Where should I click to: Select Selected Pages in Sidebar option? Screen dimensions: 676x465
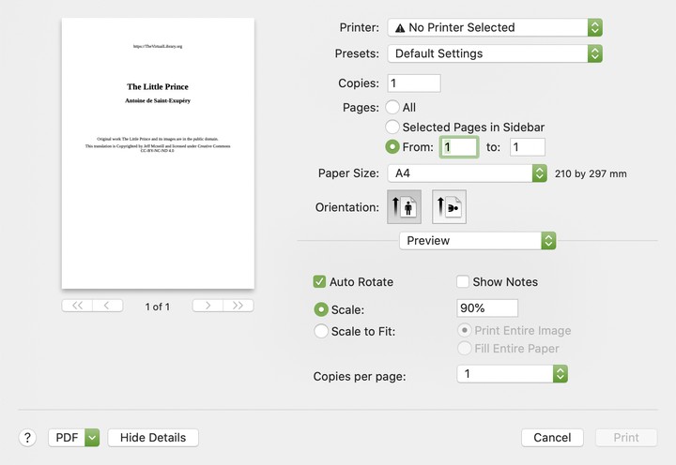pos(392,127)
